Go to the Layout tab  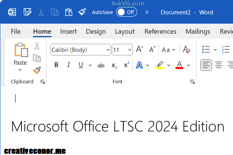tap(125, 32)
